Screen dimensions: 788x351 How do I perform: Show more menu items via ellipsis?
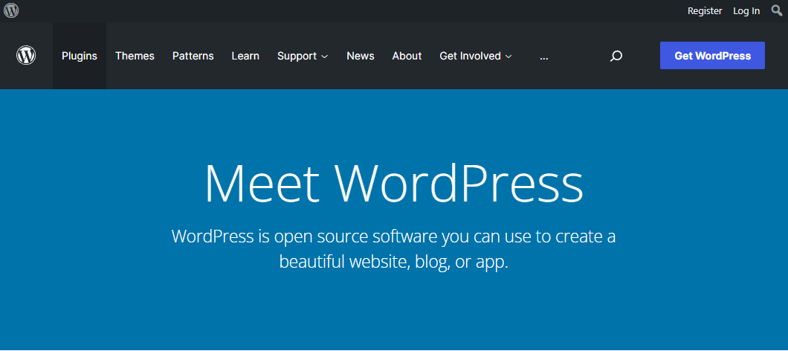pos(543,57)
